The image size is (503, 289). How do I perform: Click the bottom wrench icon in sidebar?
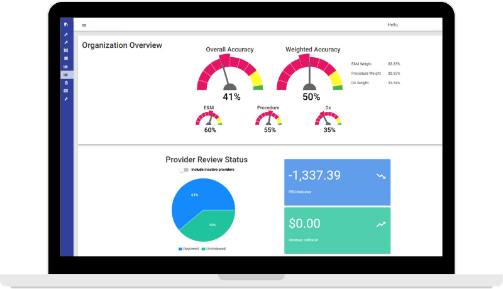point(66,99)
